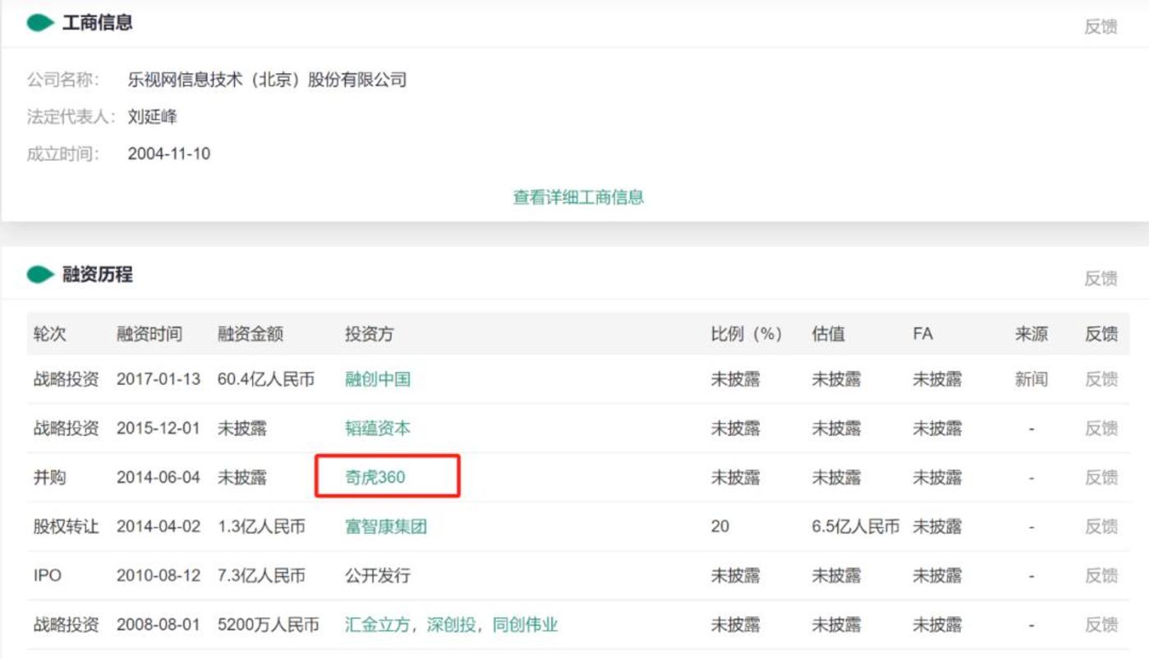Click 并购 round cell
Viewport: 1149px width, 659px height.
point(49,478)
